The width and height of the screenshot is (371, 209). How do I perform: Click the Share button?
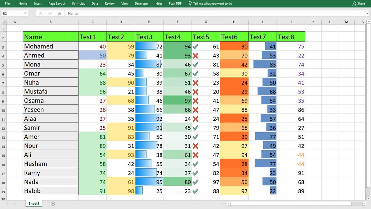pos(359,3)
